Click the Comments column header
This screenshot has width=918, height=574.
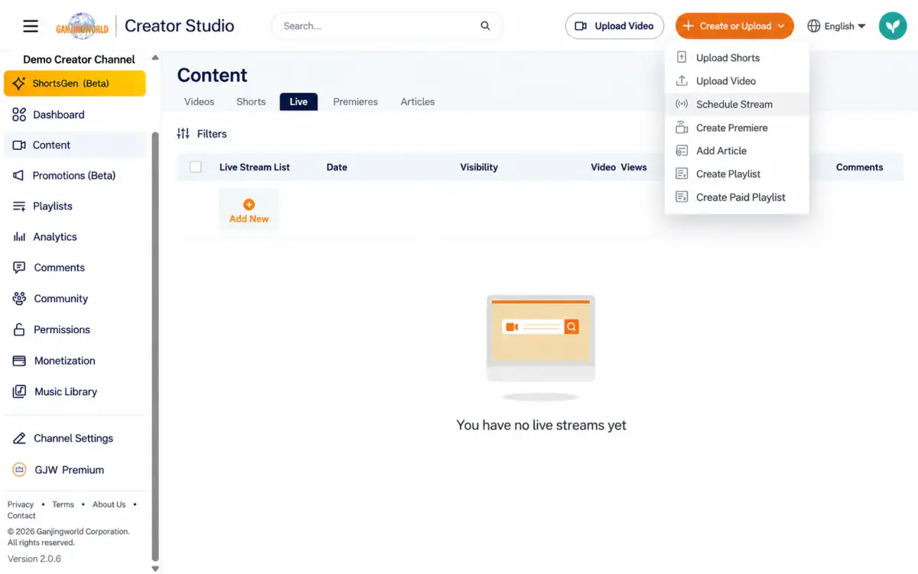(x=859, y=167)
